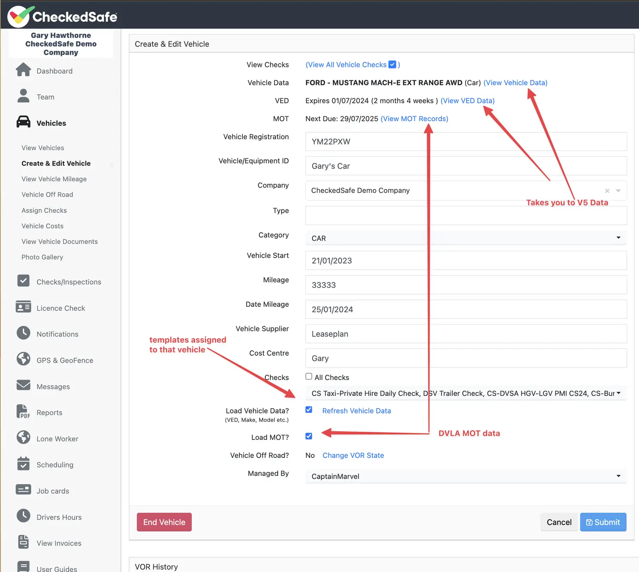Go to Vehicle Off Road page

[x=47, y=195]
